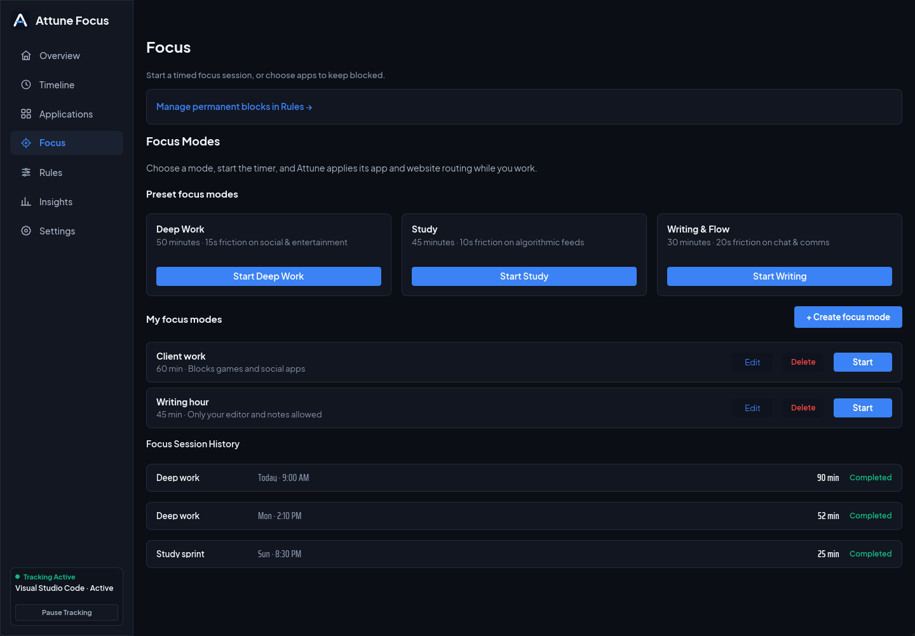Click the Pause Tracking button

click(x=67, y=612)
